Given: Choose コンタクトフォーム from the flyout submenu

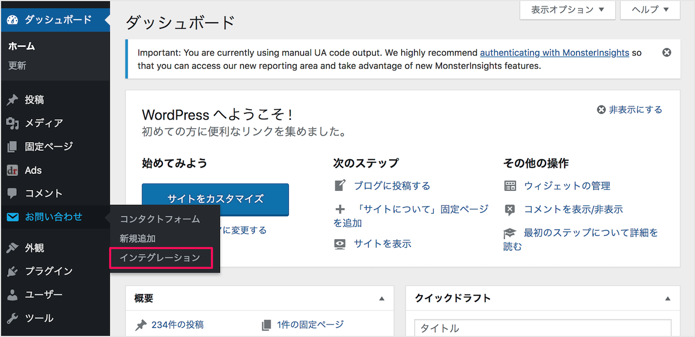Looking at the screenshot, I should click(160, 219).
